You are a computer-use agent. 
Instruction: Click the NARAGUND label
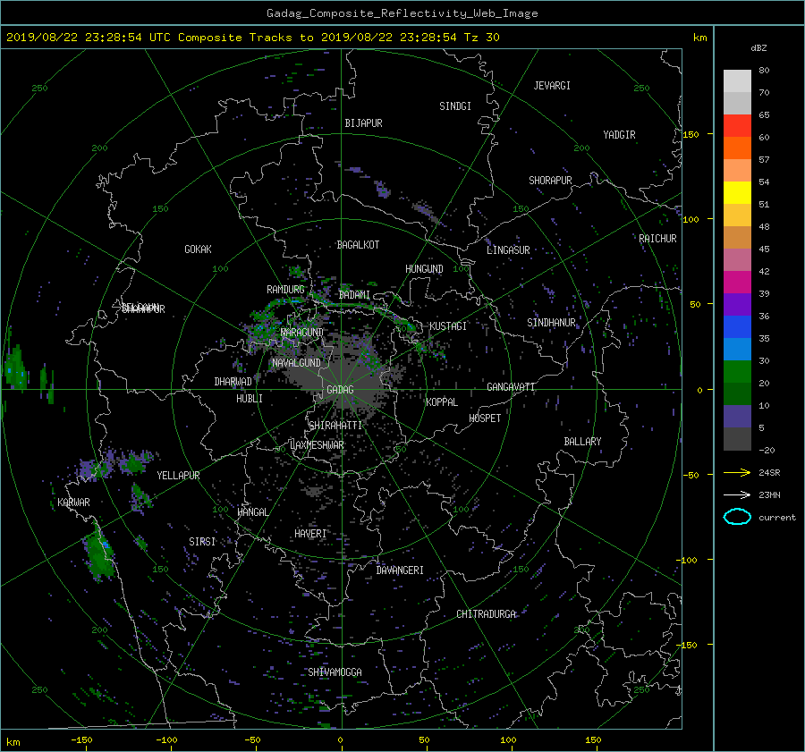(302, 332)
